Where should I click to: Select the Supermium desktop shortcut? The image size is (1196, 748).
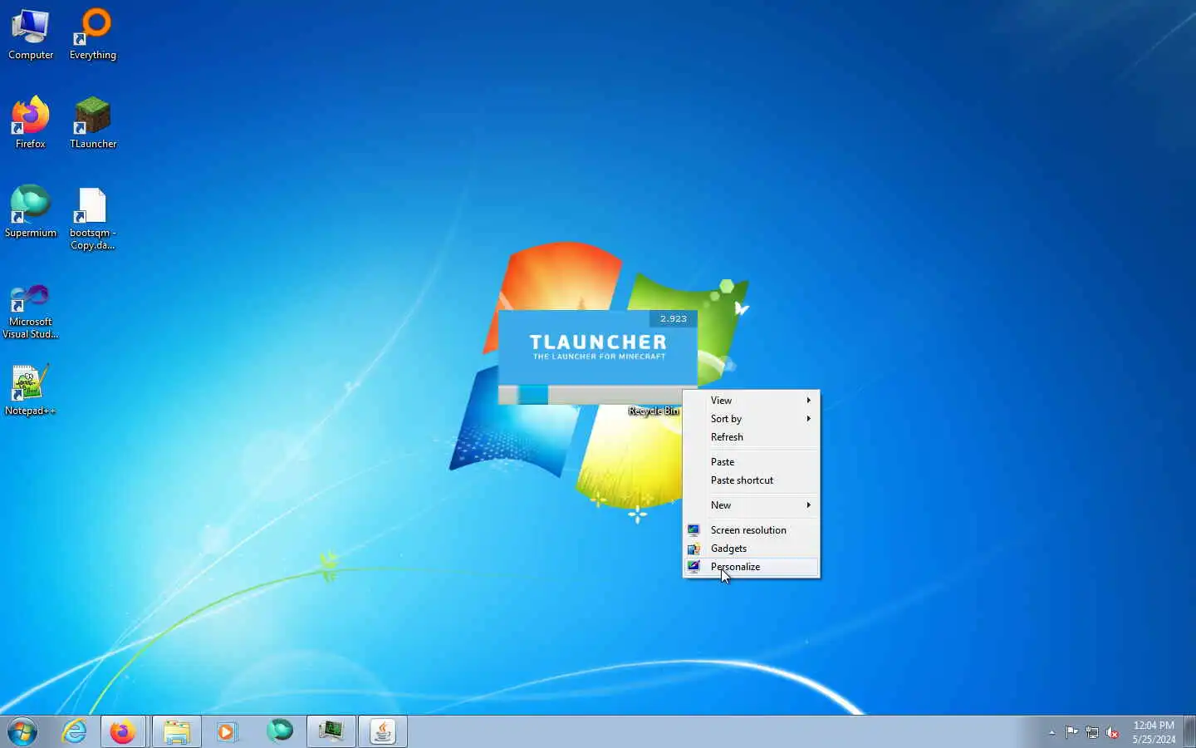(x=31, y=212)
